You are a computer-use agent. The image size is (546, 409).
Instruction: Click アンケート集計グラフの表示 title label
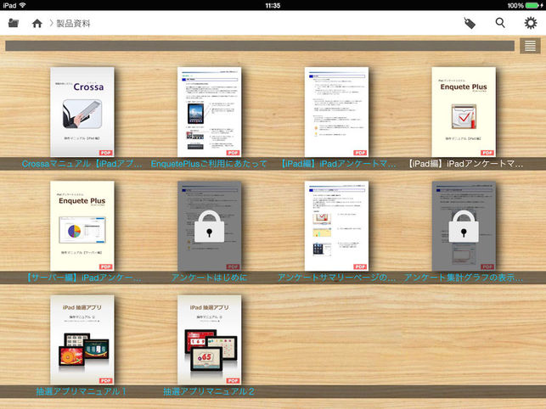(x=464, y=277)
